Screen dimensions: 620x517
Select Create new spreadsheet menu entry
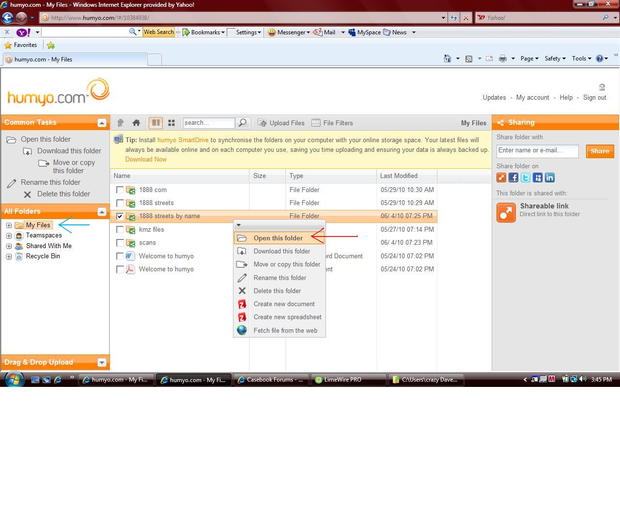click(x=287, y=317)
